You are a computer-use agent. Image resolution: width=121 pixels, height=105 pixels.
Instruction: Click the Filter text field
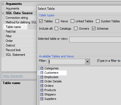(67, 61)
